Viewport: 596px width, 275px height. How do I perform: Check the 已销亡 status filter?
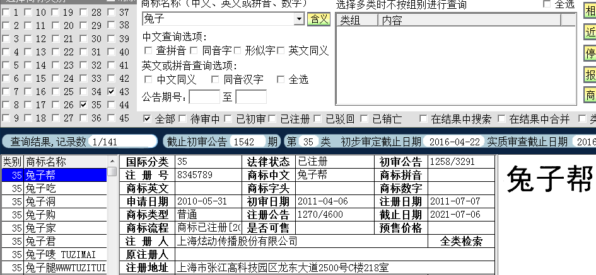(x=364, y=119)
